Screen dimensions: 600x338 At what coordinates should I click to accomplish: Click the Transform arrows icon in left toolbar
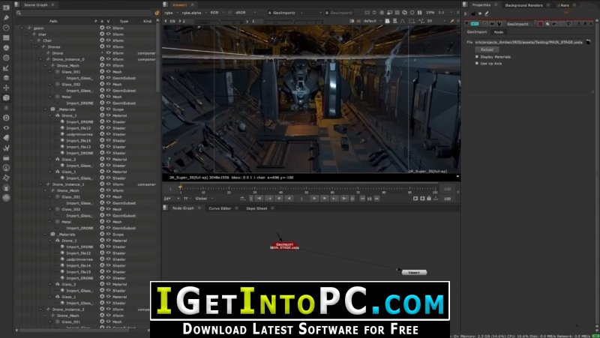point(6,88)
